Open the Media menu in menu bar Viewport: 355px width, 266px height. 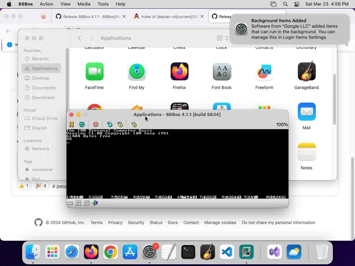84,4
